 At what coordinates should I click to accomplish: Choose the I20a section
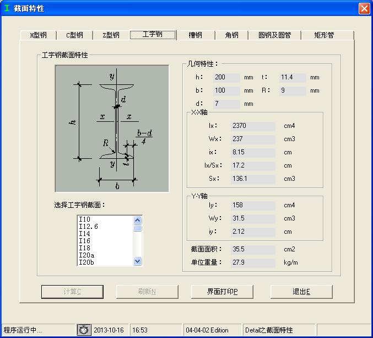(x=105, y=255)
